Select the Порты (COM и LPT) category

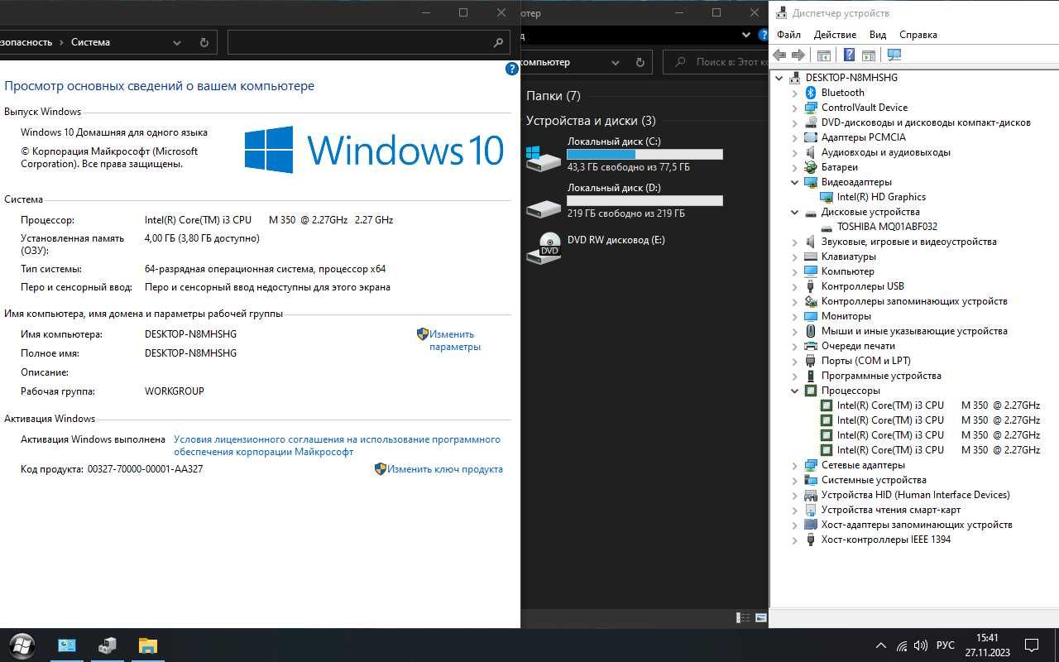[865, 361]
